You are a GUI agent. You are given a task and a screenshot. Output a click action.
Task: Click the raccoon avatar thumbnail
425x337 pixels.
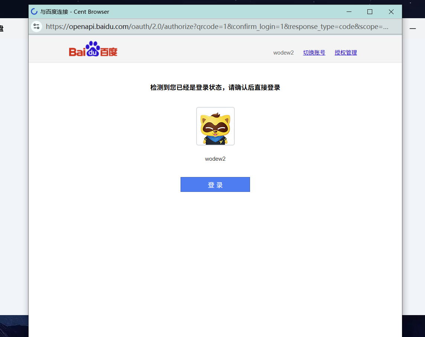pyautogui.click(x=215, y=126)
